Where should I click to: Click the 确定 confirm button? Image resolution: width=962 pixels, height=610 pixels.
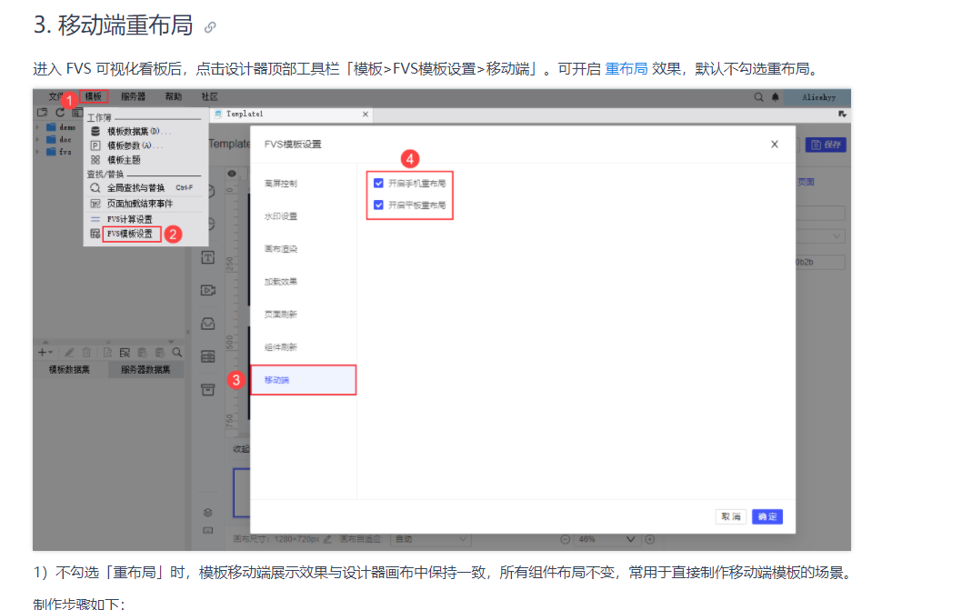tap(767, 516)
